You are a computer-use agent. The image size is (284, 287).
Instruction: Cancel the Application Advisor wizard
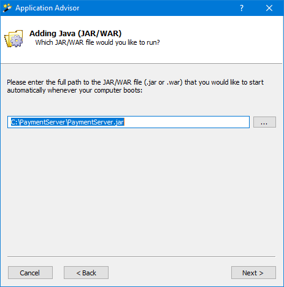[30, 273]
